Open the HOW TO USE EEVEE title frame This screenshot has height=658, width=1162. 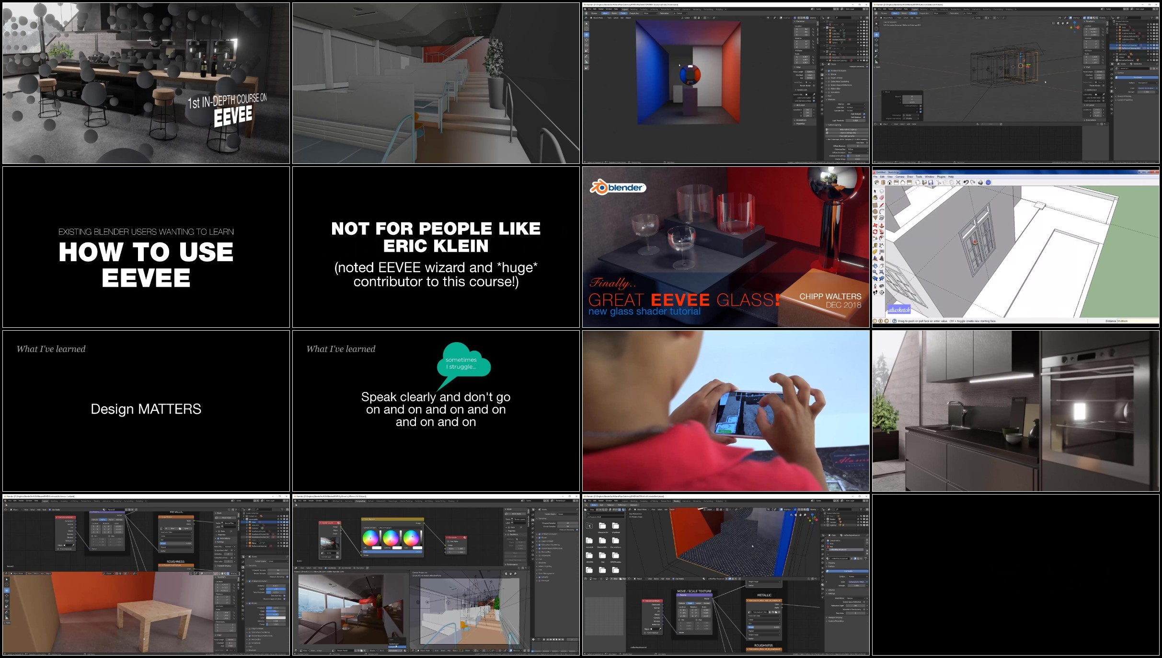[146, 247]
